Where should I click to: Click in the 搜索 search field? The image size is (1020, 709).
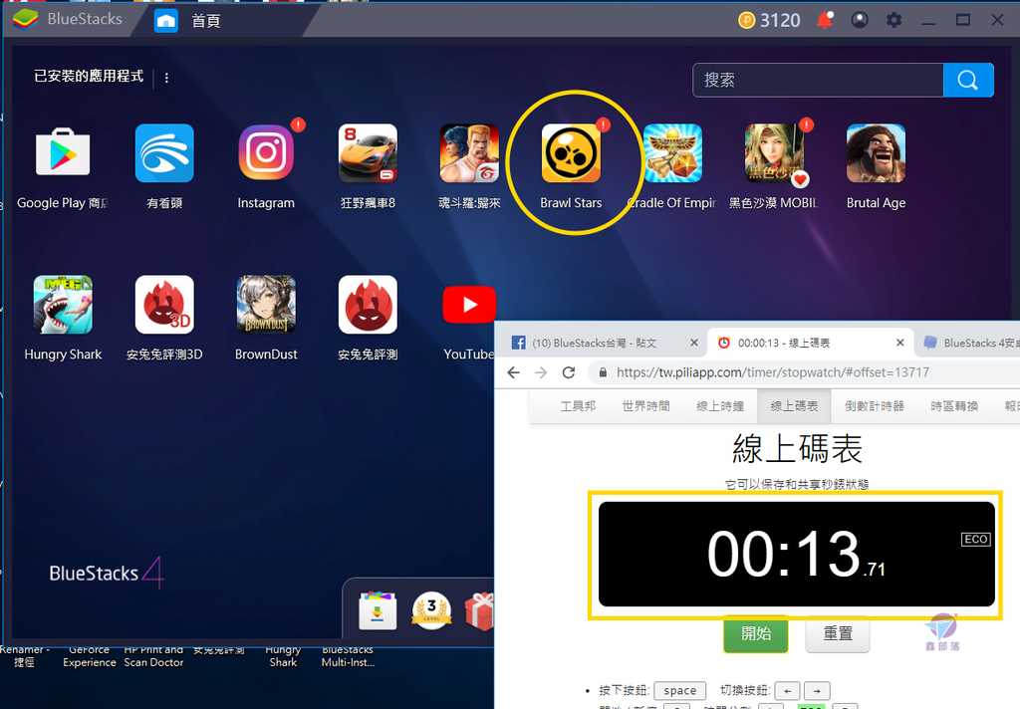pos(818,80)
